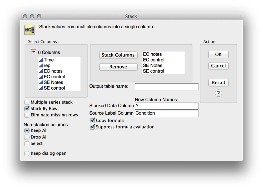Select SE Notes in Select Columns list

[59, 82]
